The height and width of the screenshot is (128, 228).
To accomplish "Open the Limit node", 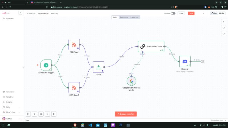I will (x=99, y=67).
